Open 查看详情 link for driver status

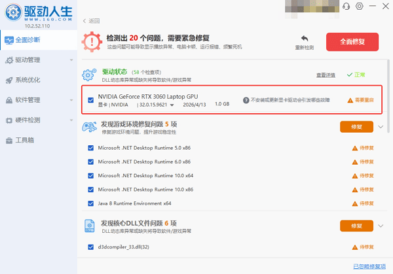(326, 75)
